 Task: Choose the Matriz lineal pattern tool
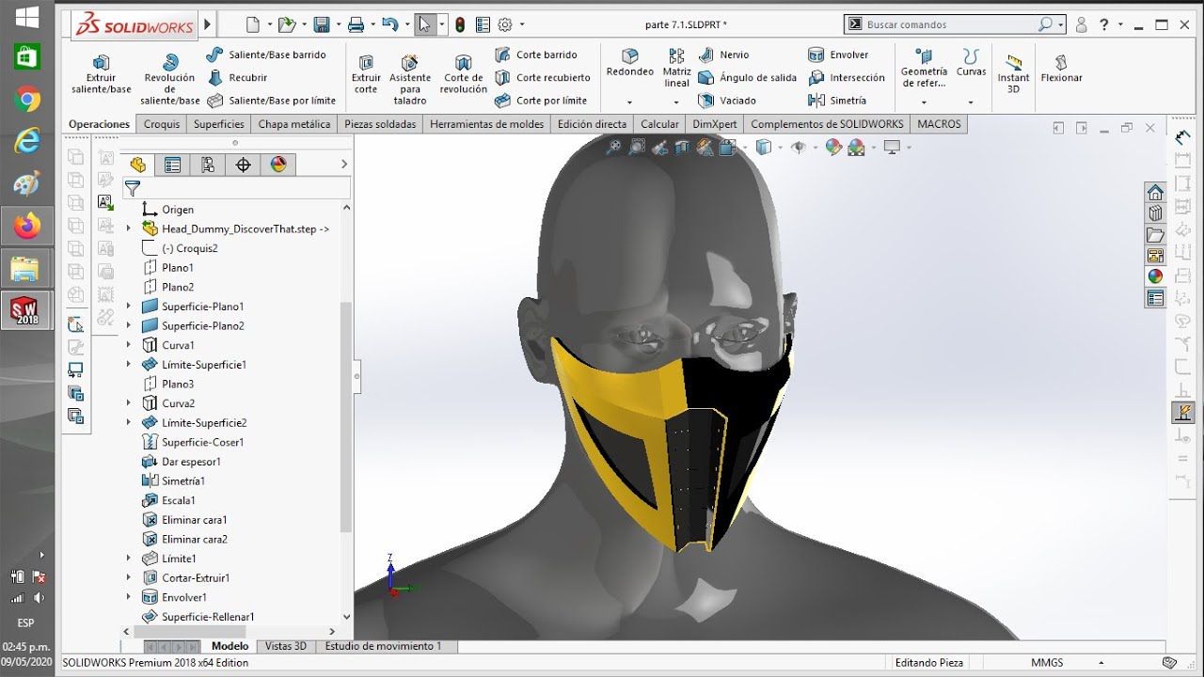coord(677,69)
